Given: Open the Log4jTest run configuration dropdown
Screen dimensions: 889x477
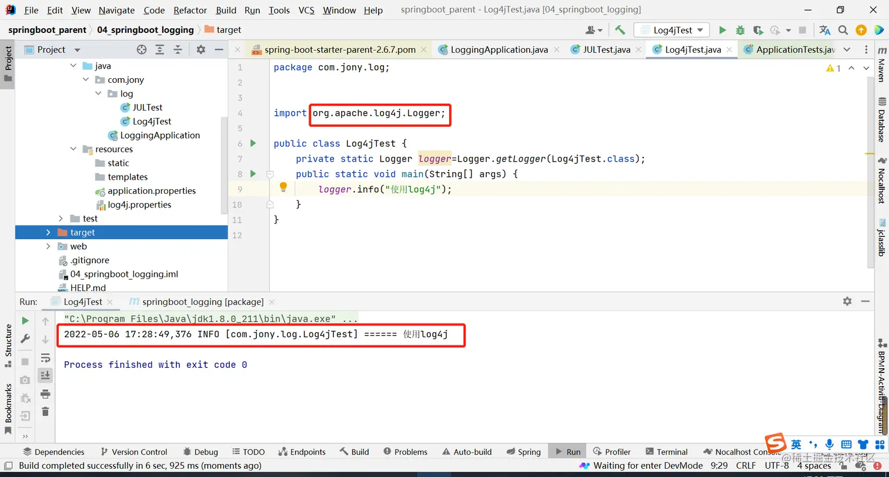Looking at the screenshot, I should click(x=671, y=30).
